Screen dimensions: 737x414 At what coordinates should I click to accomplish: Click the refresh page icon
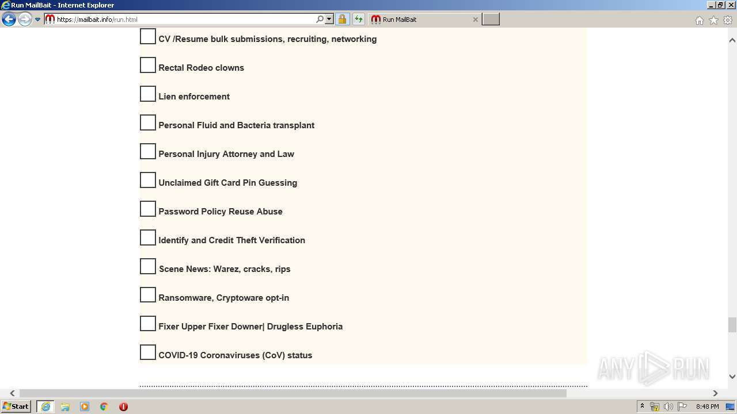tap(359, 19)
